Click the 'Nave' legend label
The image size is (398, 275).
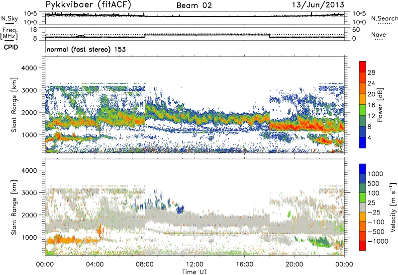(x=379, y=34)
